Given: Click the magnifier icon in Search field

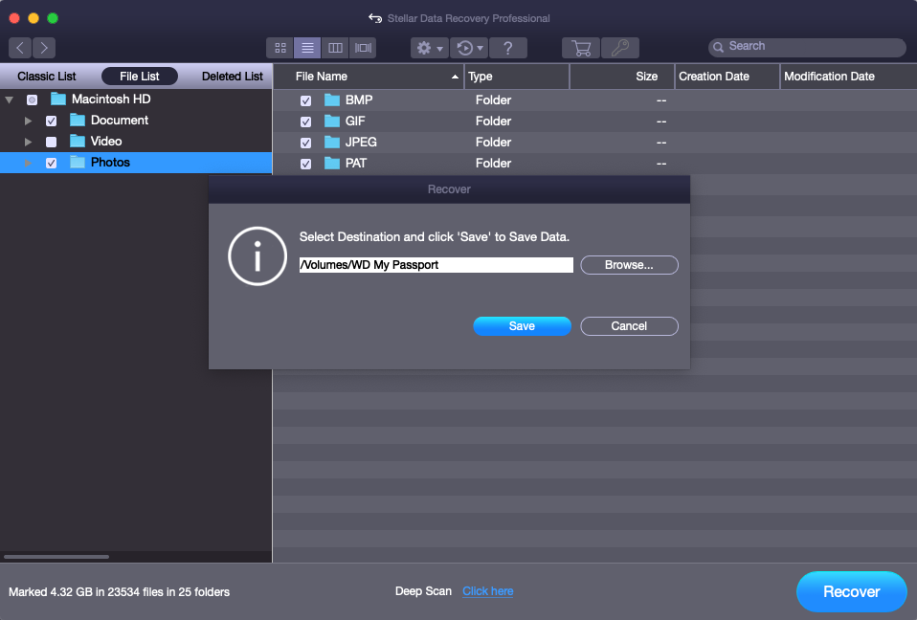Looking at the screenshot, I should tap(718, 47).
